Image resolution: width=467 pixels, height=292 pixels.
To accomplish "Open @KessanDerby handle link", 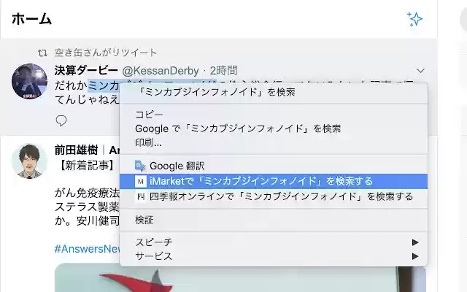I will click(x=161, y=71).
